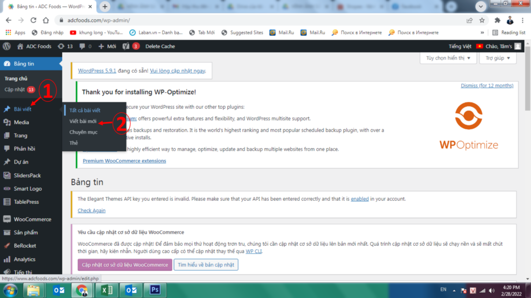Select Tất cả bài viết in flyout

[x=85, y=110]
